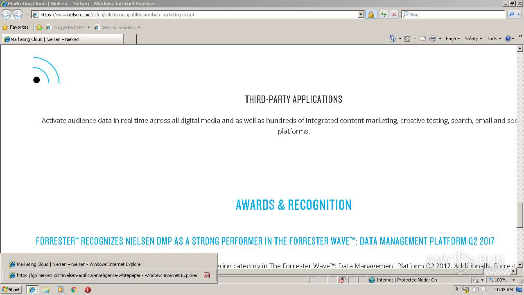
Task: Go to the Home page
Action: click(392, 39)
